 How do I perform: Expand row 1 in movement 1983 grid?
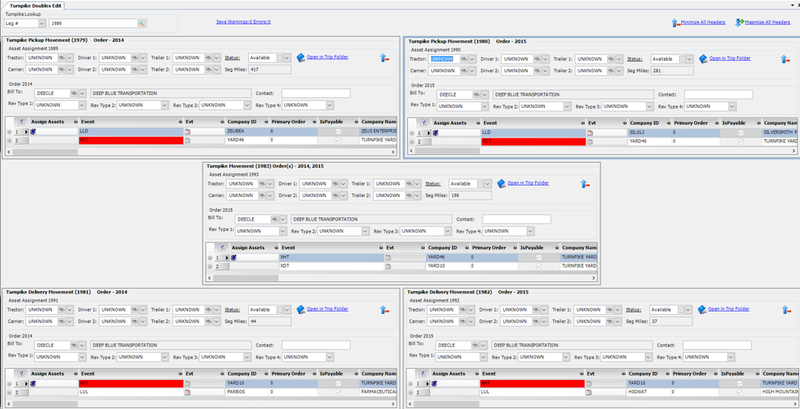pos(210,258)
